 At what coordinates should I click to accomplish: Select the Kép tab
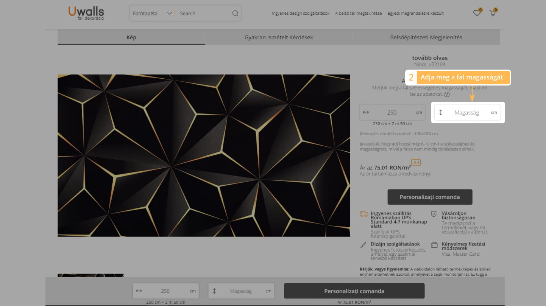tap(131, 37)
